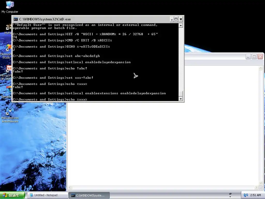Minimize the Notepad window
Image resolution: width=265 pixels, height=199 pixels.
(248, 56)
